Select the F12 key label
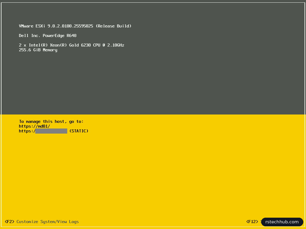The height and width of the screenshot is (229, 306). coord(252,222)
